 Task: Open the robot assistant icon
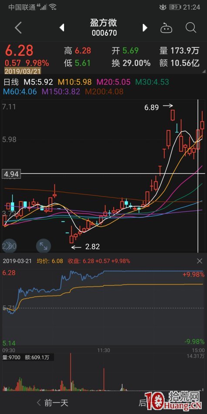point(166,27)
